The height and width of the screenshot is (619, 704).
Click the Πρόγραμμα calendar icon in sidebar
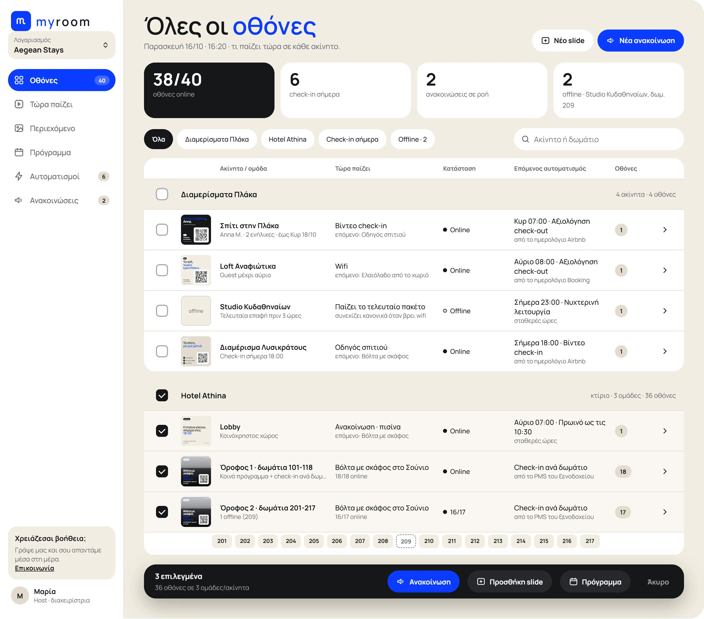coord(19,152)
